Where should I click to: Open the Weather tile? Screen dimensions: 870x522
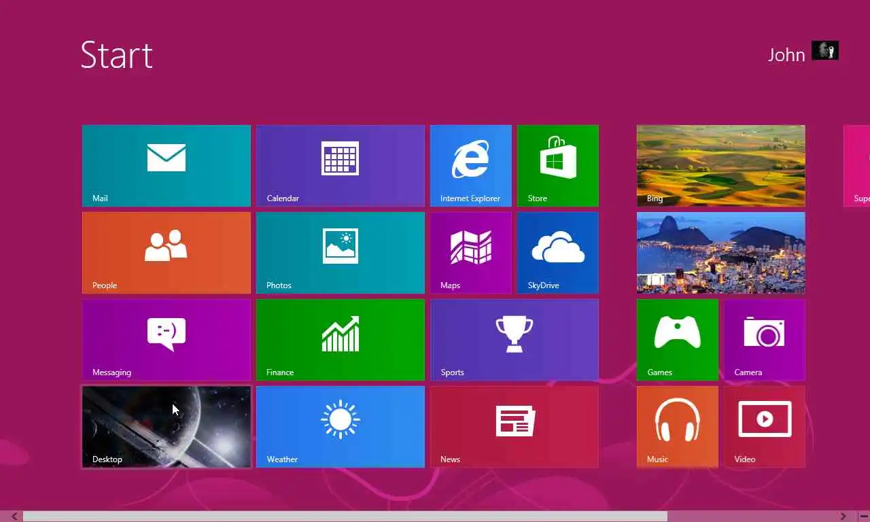point(341,427)
